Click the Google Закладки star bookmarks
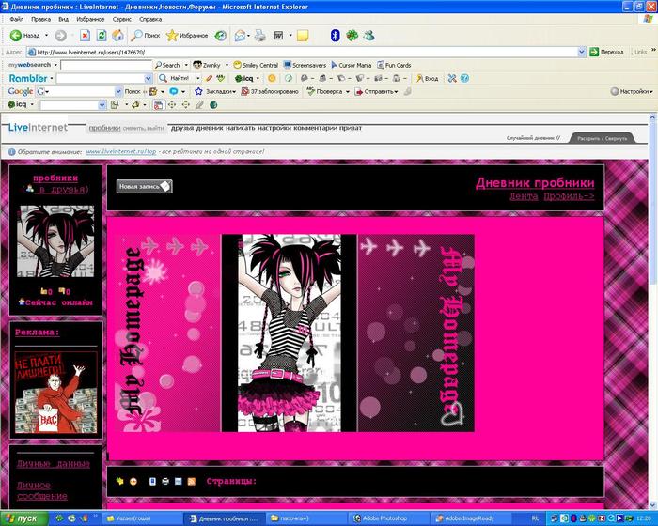The image size is (658, 526). pos(215,91)
